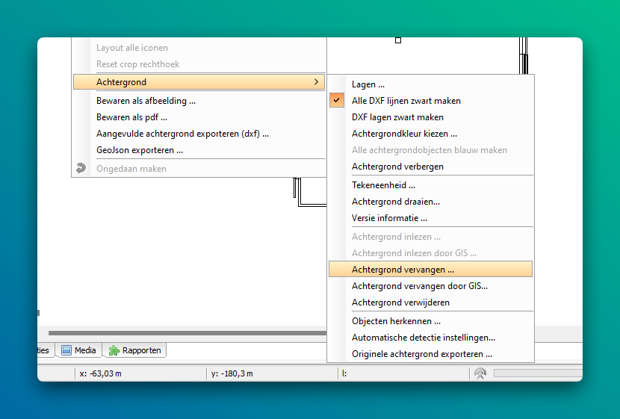Select 'Achtergrond draaien...' entry
The height and width of the screenshot is (419, 620).
point(396,202)
